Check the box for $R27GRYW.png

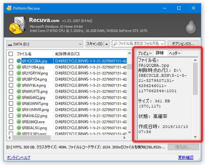tap(11, 73)
